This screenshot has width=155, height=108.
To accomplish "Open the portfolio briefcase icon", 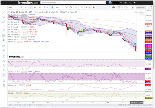I will coord(126,3).
